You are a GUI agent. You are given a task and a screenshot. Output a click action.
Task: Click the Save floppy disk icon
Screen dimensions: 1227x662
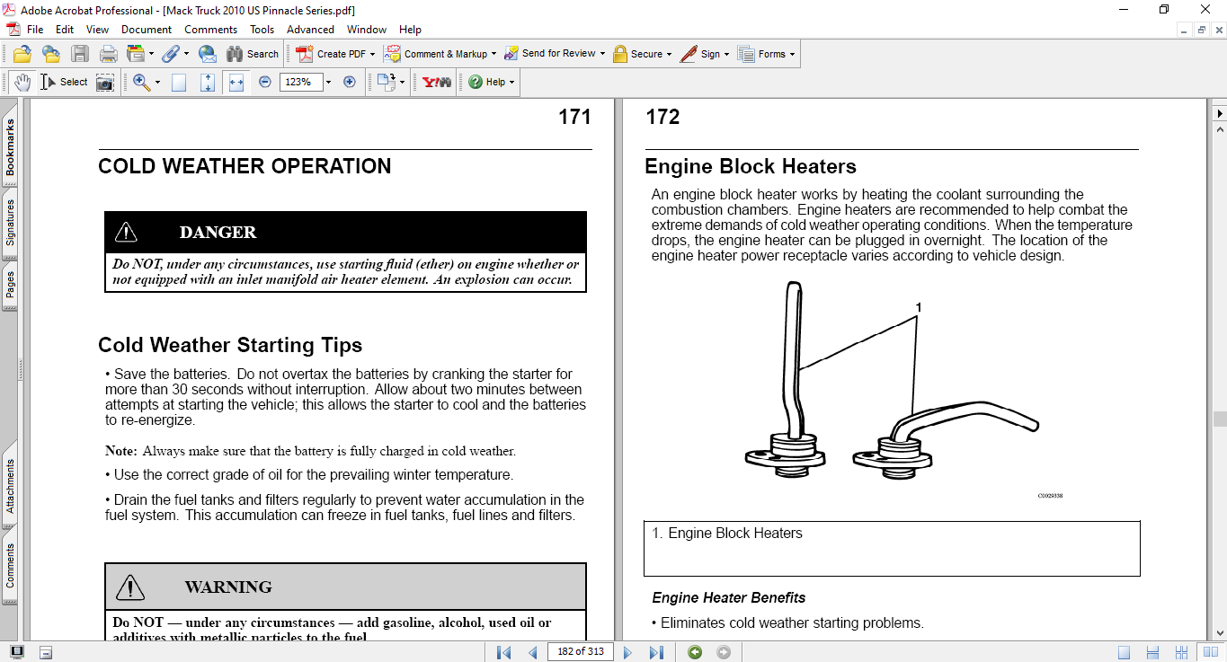pos(80,54)
